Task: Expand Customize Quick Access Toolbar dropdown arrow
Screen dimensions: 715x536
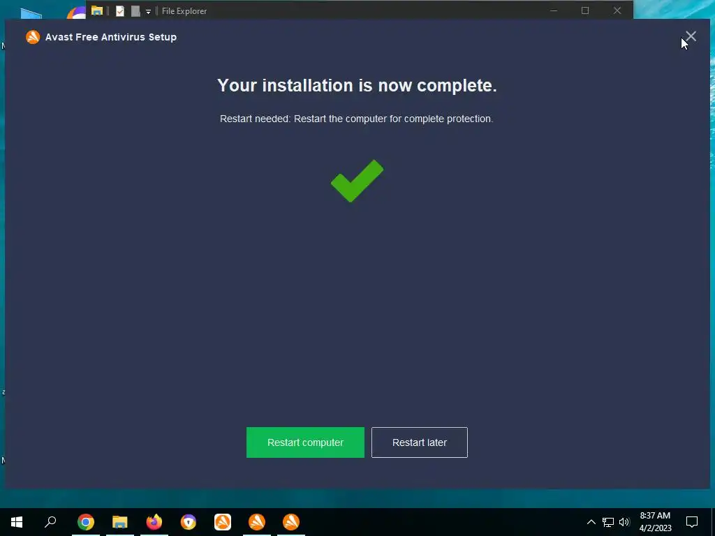Action: click(148, 11)
